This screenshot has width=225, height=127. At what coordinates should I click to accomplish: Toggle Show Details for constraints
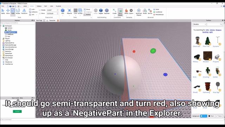point(120,12)
